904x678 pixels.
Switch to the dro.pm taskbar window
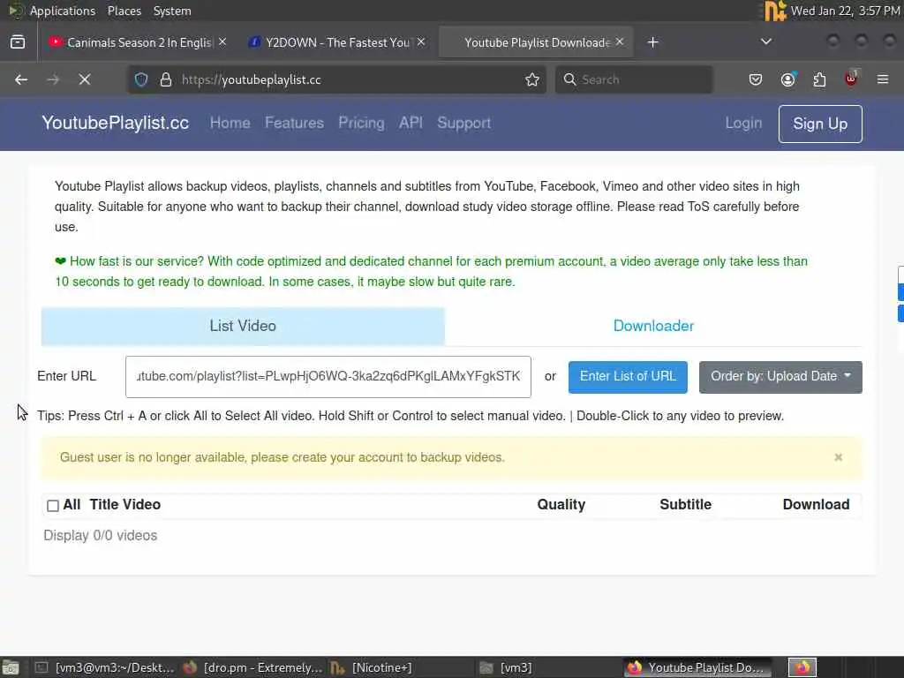click(252, 667)
